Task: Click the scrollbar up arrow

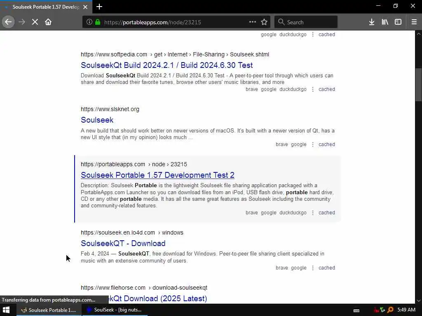Action: pyautogui.click(x=418, y=34)
